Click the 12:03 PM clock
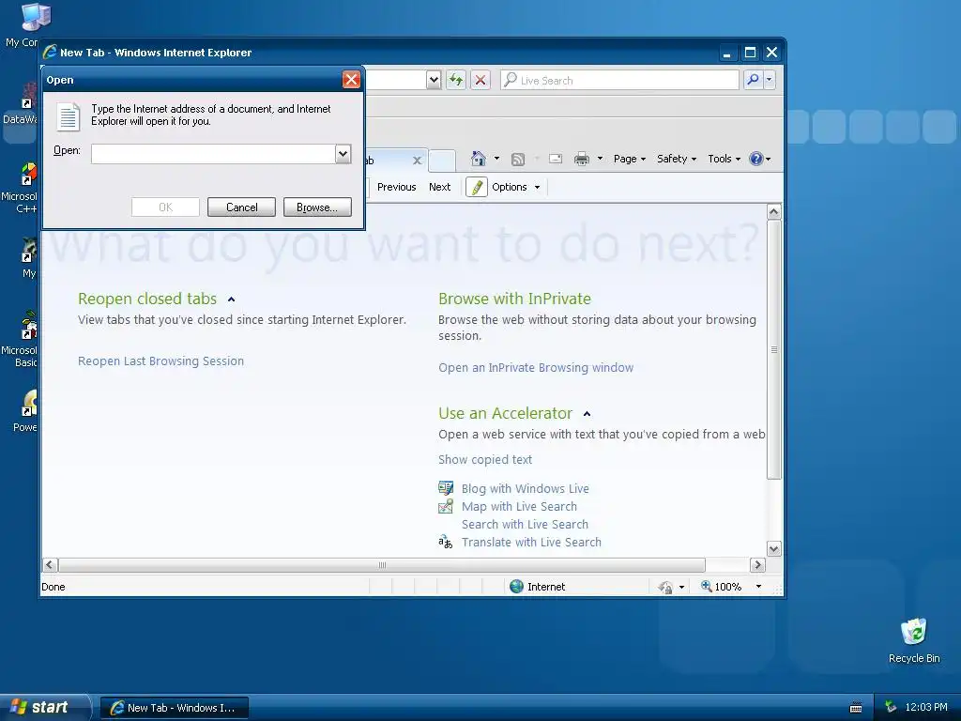961x721 pixels. 926,707
